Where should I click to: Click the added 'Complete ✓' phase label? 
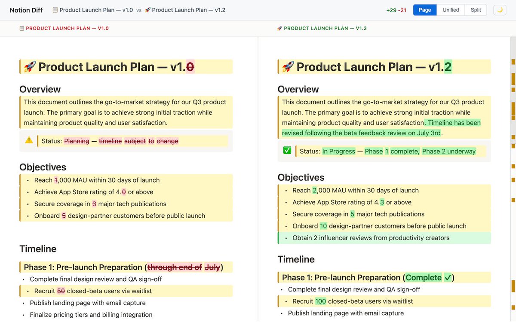[429, 277]
